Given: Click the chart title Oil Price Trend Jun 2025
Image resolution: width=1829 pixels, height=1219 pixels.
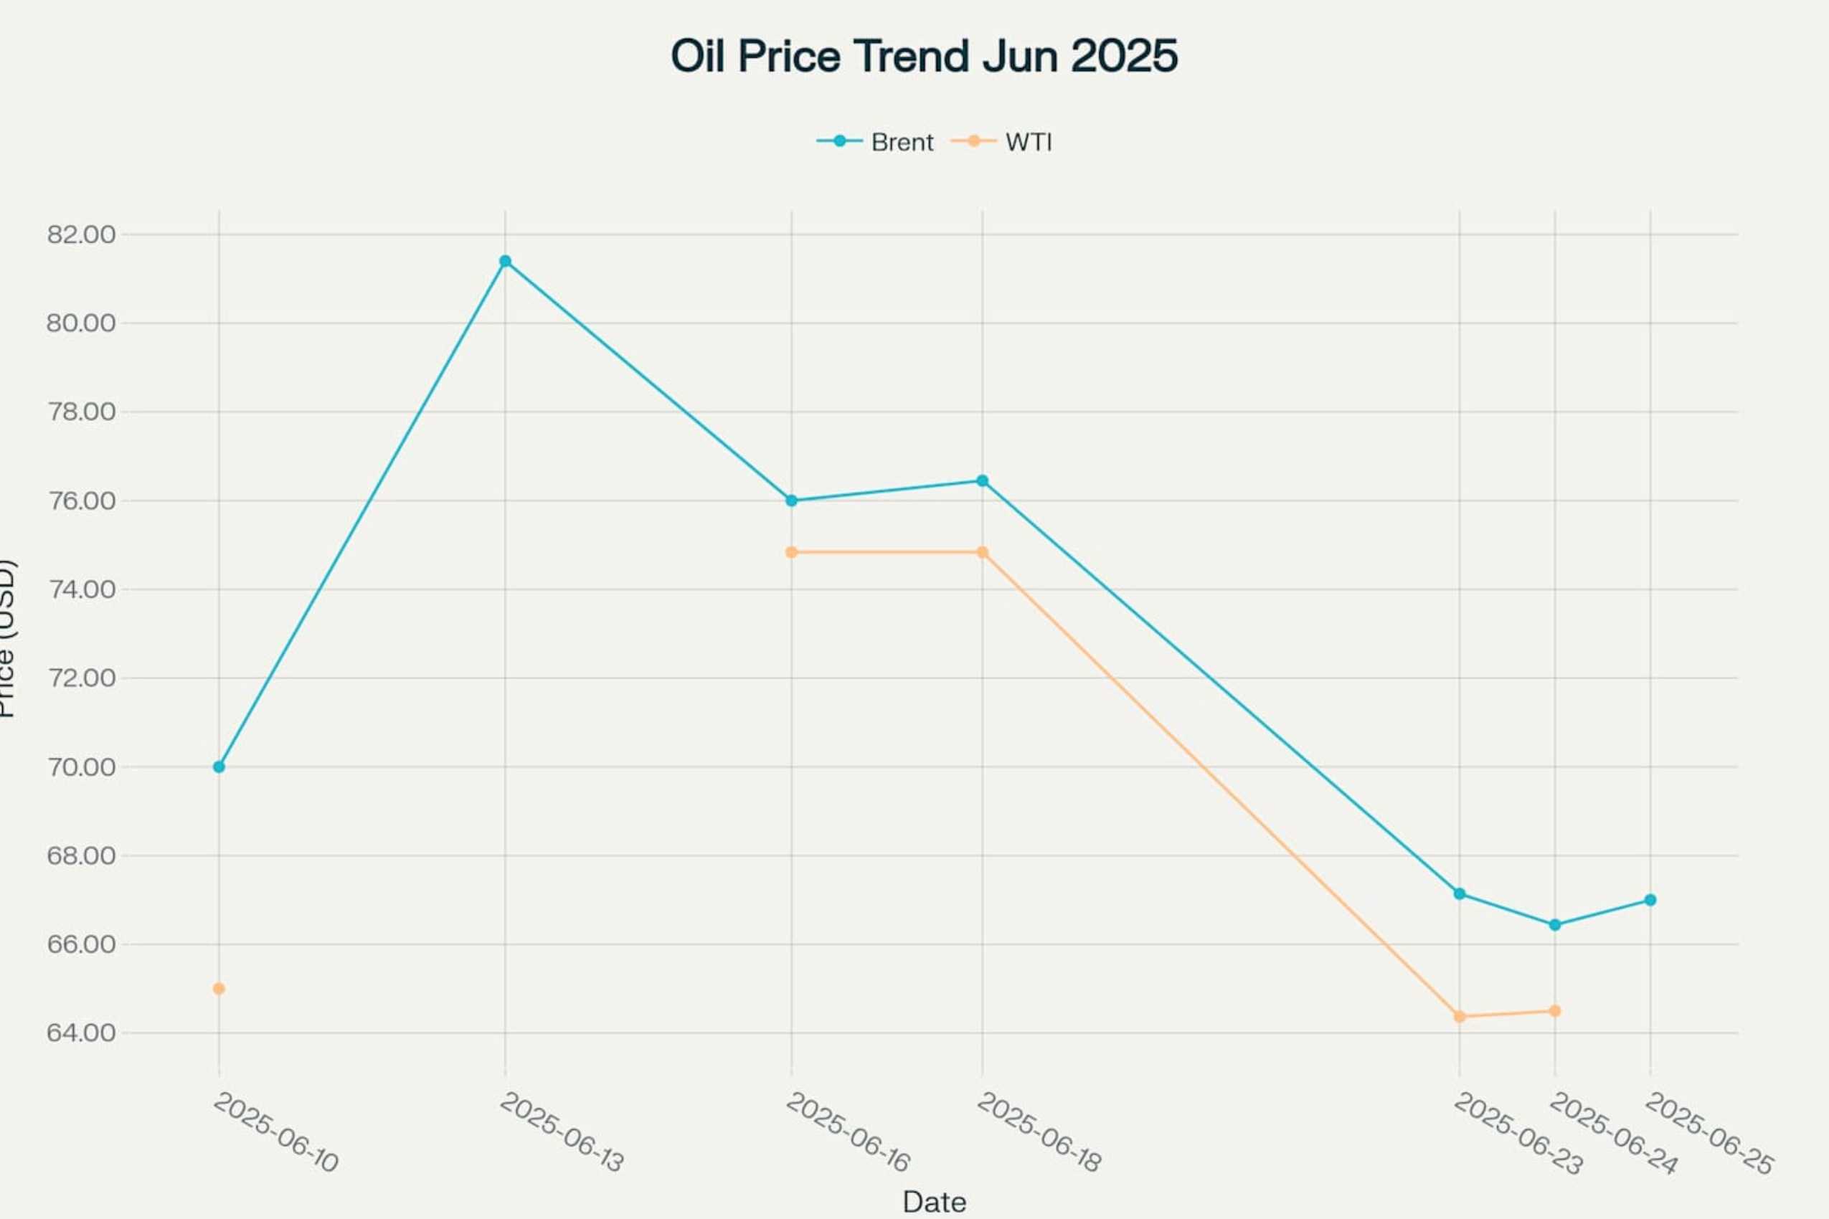Looking at the screenshot, I should coord(924,56).
